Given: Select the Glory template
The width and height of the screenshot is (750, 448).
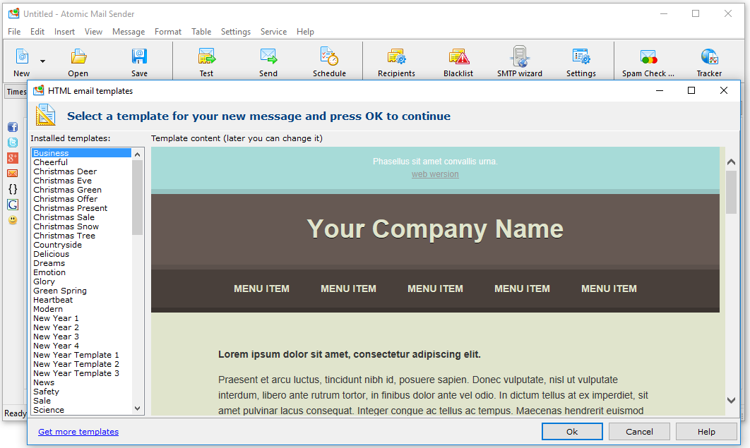Looking at the screenshot, I should point(81,281).
